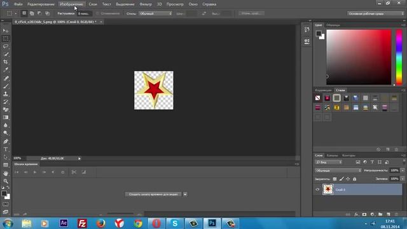Select the Move tool

pyautogui.click(x=6, y=31)
